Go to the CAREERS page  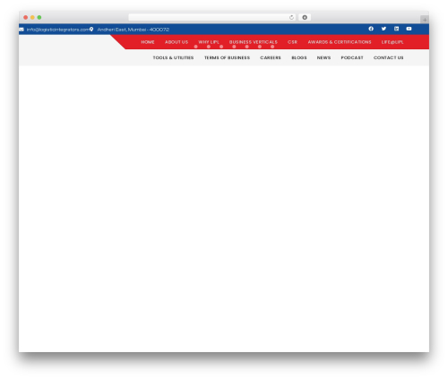[271, 57]
